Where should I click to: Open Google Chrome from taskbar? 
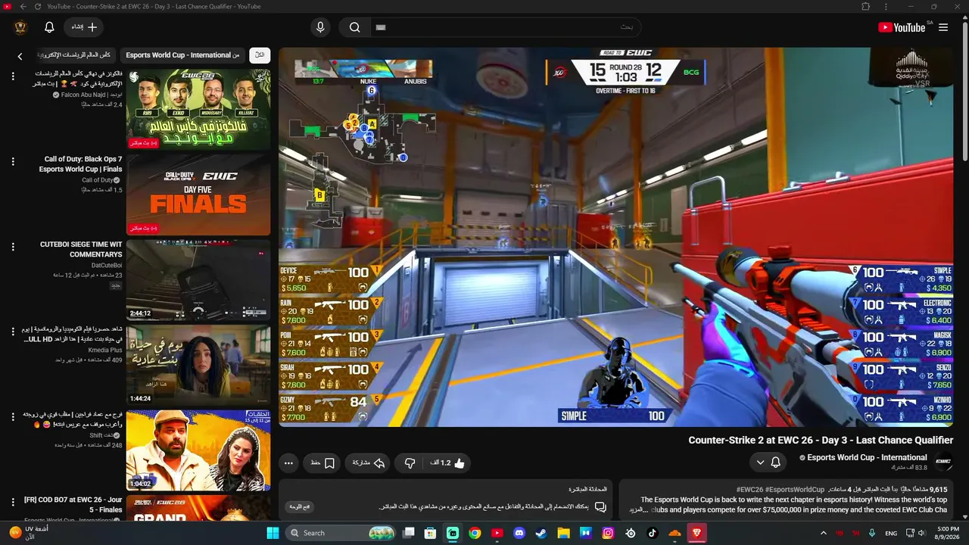click(475, 533)
